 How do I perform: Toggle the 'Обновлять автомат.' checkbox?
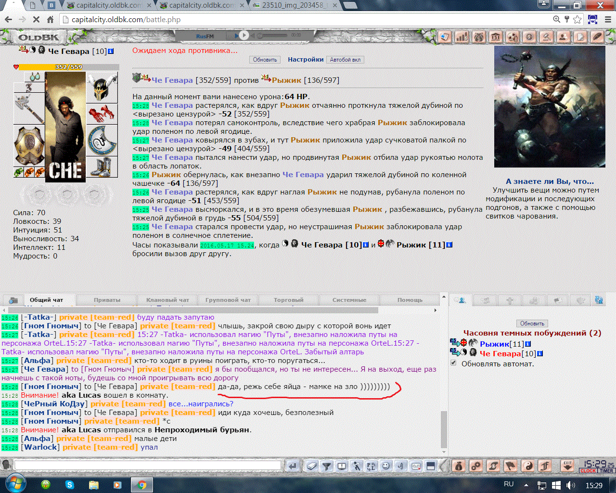click(453, 363)
